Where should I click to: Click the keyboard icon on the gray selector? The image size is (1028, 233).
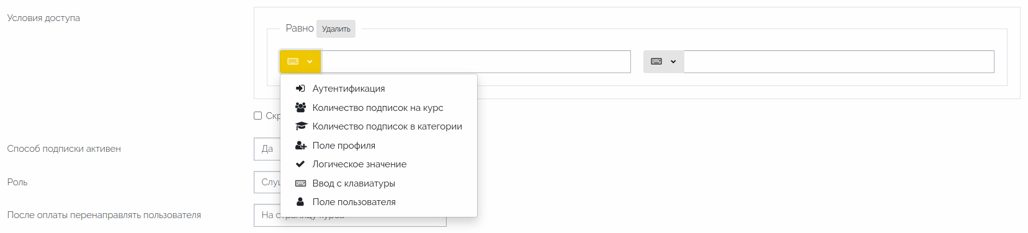[656, 61]
